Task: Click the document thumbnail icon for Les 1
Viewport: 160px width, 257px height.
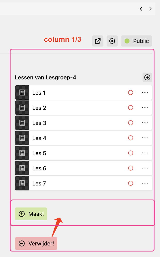Action: (22, 92)
